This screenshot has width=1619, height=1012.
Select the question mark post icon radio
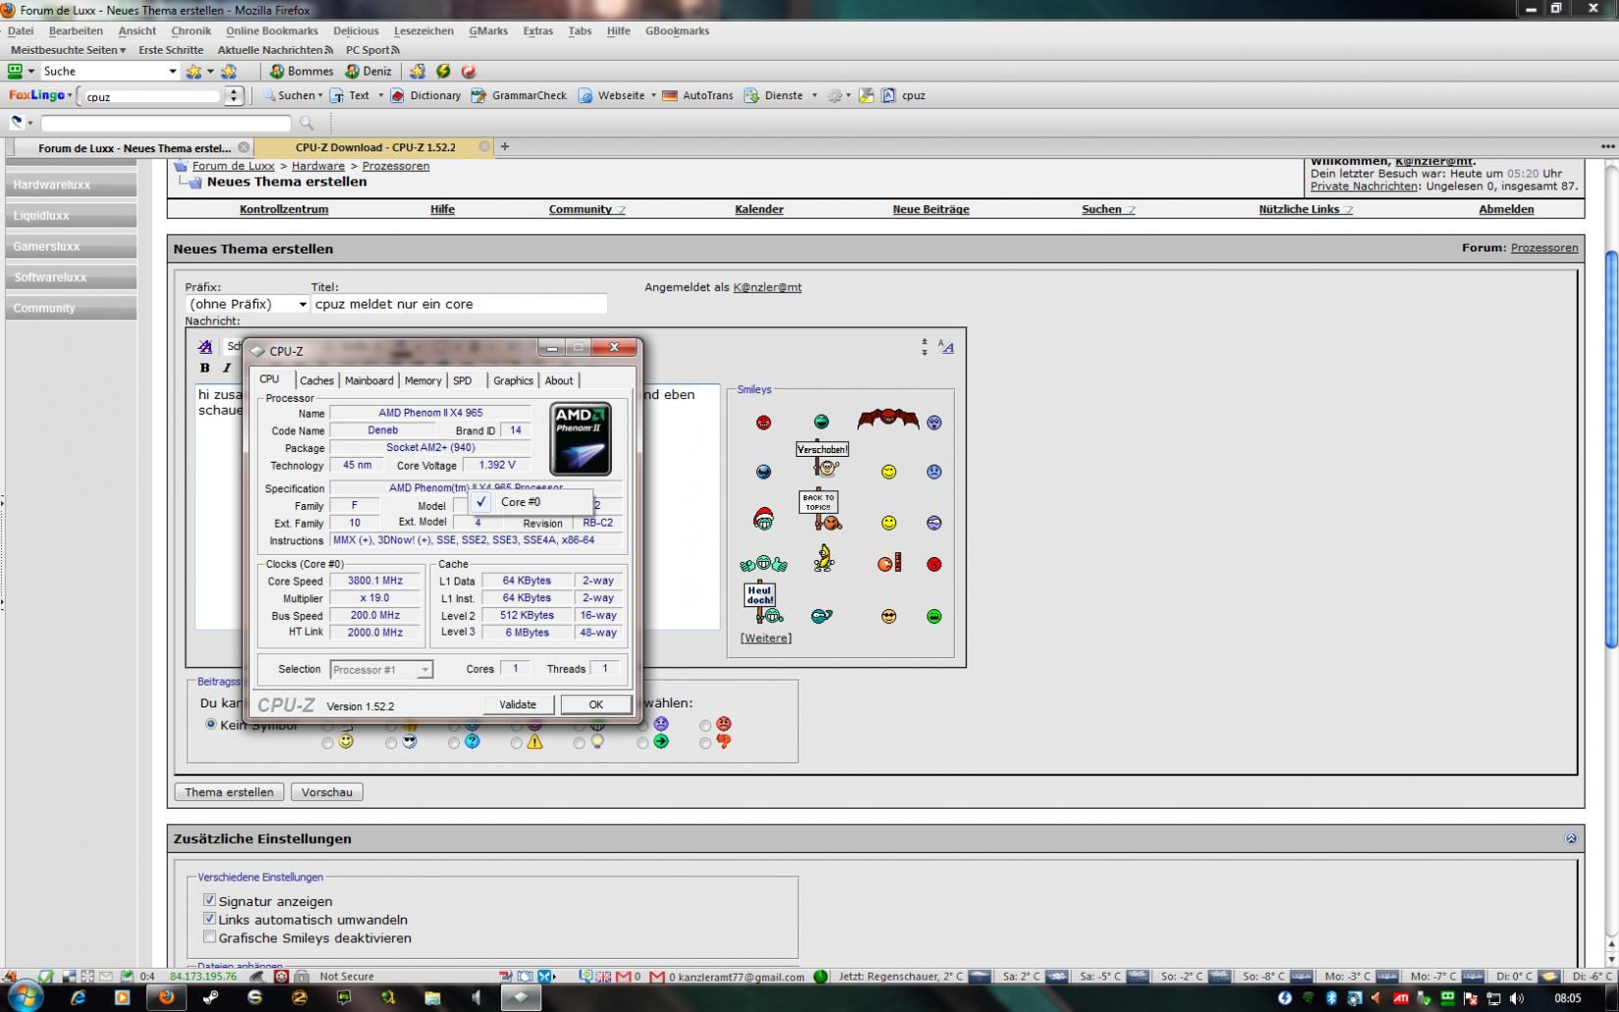point(454,743)
